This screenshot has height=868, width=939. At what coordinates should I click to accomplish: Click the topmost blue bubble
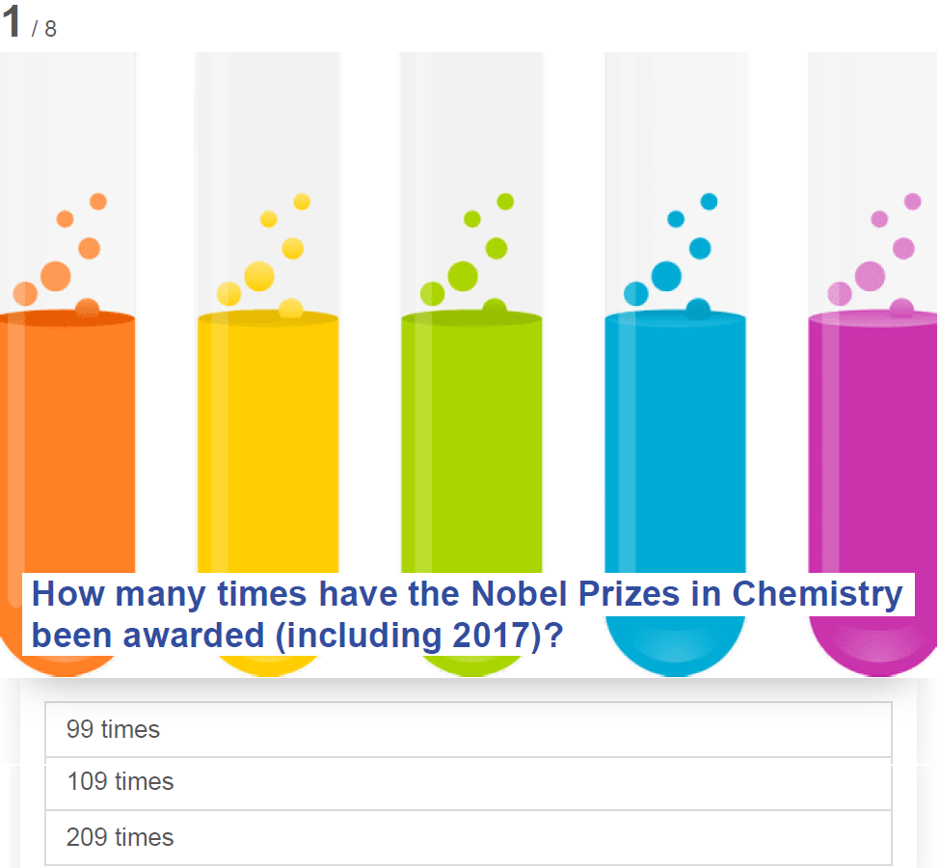pos(710,202)
